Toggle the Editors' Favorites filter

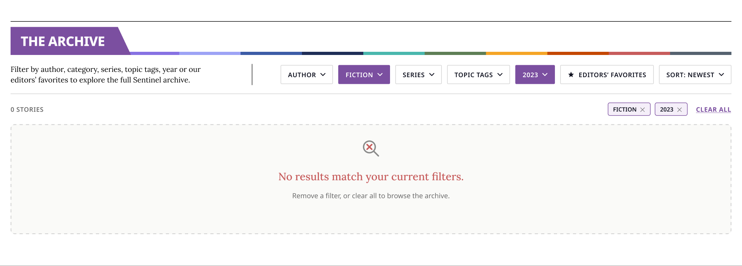[607, 75]
